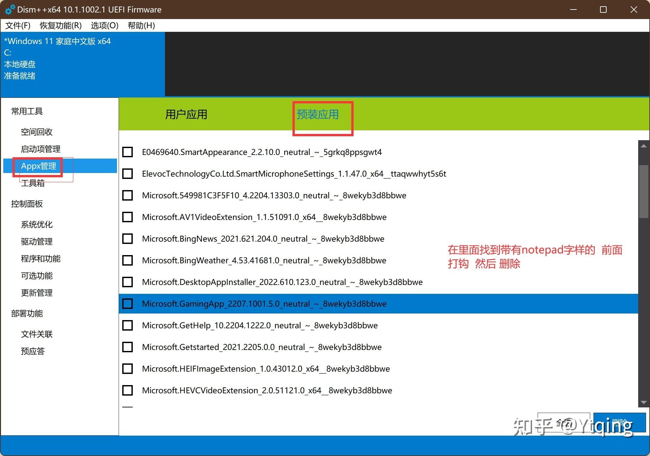650x456 pixels.
Task: Click the Dism++ gear icon in title bar
Action: 10,10
